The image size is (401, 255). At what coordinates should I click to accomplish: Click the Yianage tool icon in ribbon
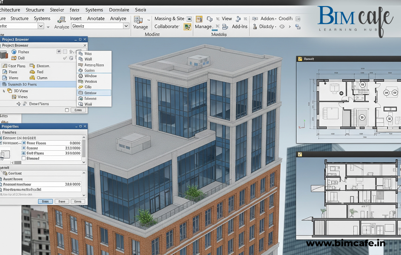(x=138, y=20)
